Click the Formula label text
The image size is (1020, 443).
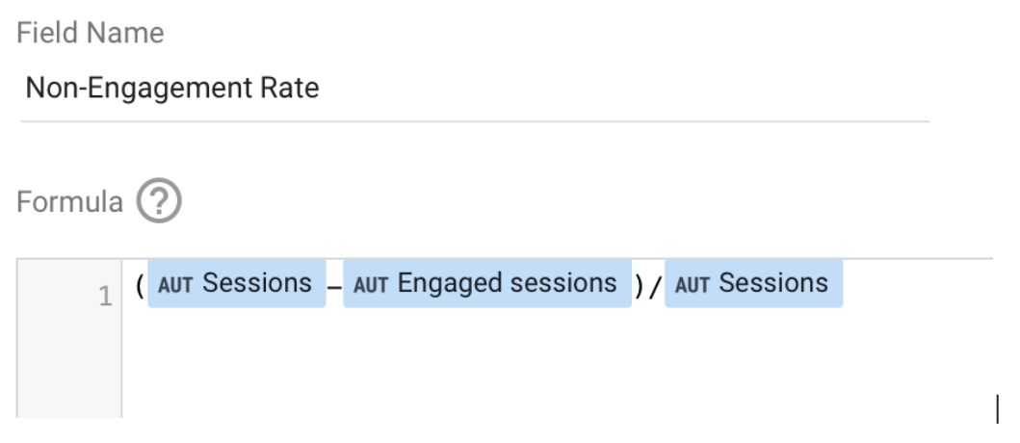(x=69, y=201)
